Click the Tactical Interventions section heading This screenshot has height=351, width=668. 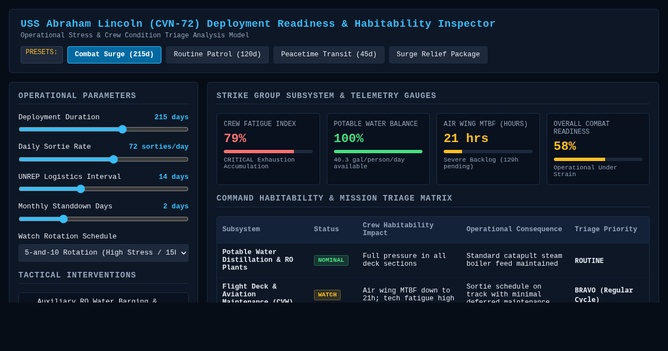pyautogui.click(x=77, y=275)
